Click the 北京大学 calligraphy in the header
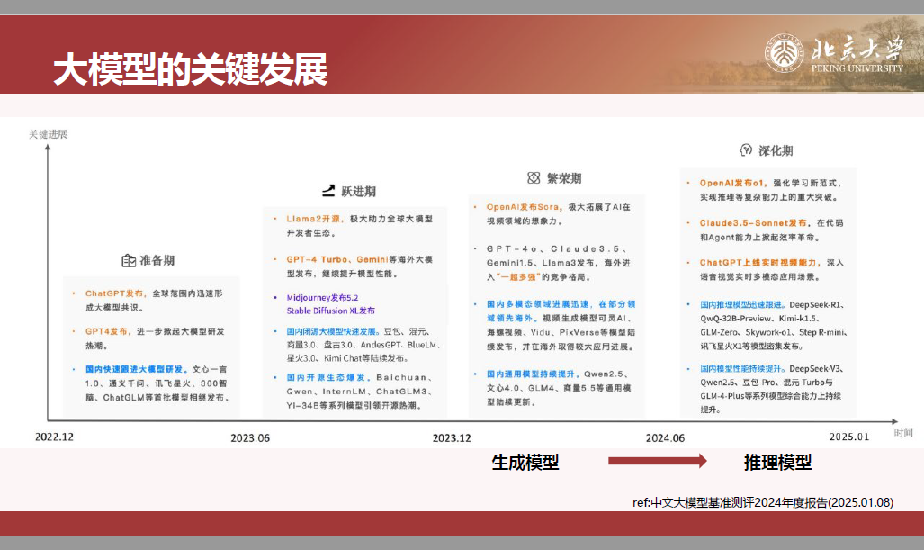This screenshot has width=924, height=550. pos(857,49)
